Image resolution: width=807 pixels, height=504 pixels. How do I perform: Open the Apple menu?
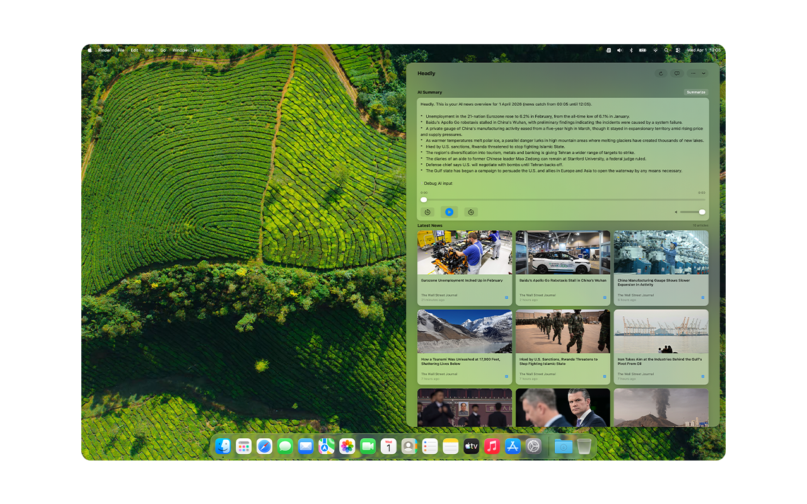90,50
